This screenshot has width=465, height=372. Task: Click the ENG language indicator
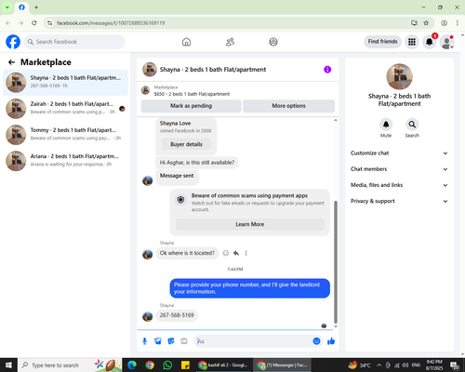(x=416, y=365)
